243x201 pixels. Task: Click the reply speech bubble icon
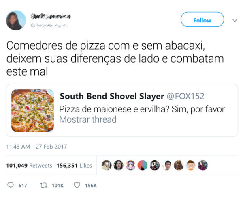click(11, 185)
